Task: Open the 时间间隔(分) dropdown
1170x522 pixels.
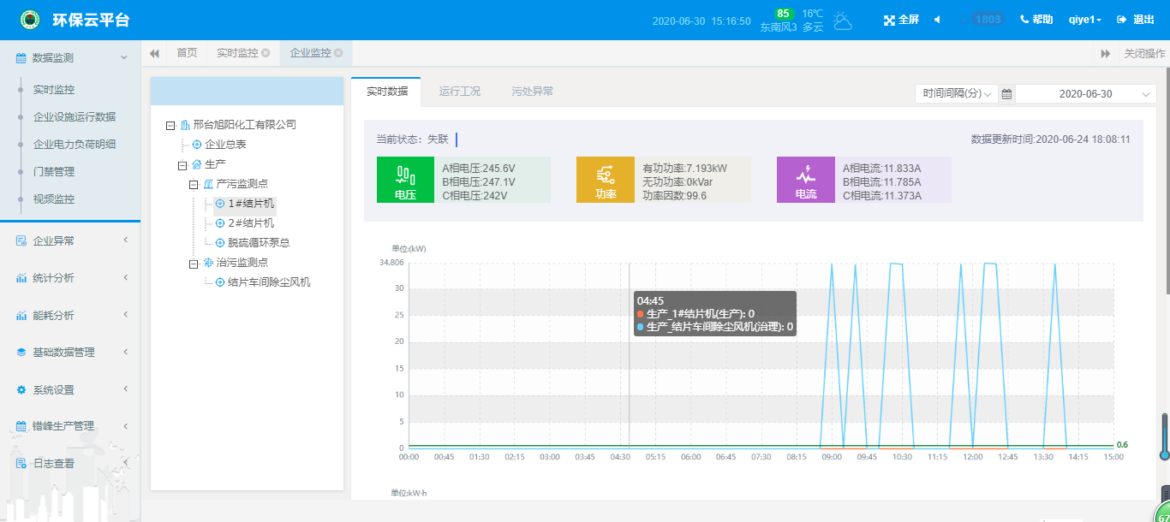Action: (957, 94)
